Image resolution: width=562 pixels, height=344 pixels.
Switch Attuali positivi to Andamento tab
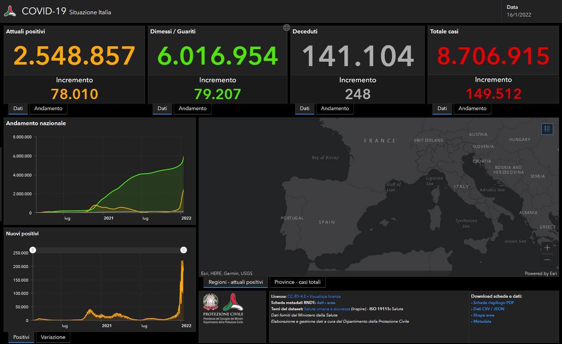point(48,109)
